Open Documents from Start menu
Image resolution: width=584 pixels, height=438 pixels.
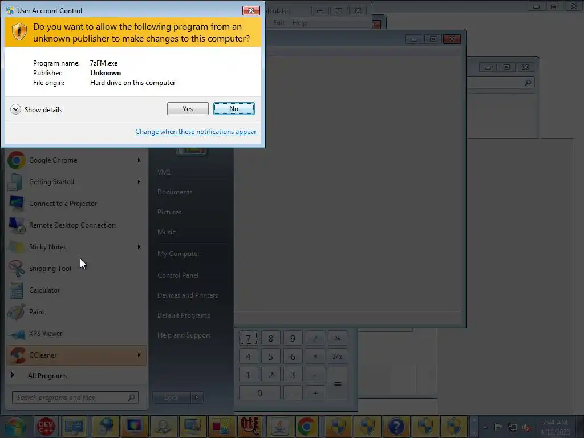click(x=175, y=192)
